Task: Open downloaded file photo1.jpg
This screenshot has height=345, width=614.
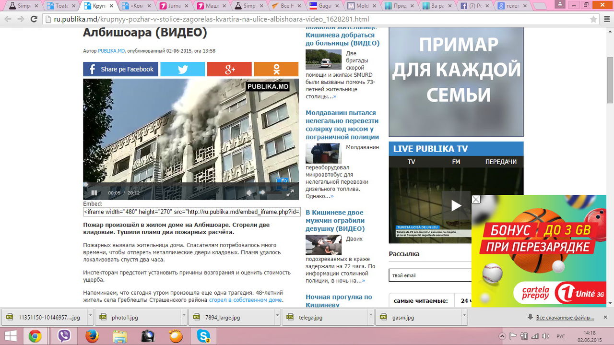Action: [x=138, y=317]
